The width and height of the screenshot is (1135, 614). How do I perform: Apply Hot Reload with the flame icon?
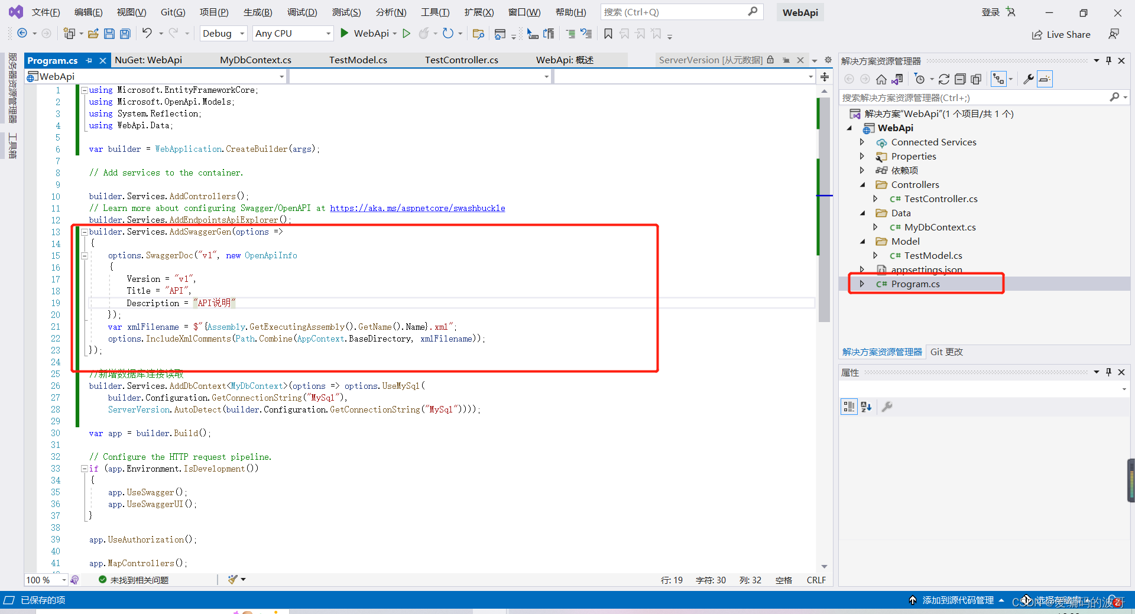(424, 34)
